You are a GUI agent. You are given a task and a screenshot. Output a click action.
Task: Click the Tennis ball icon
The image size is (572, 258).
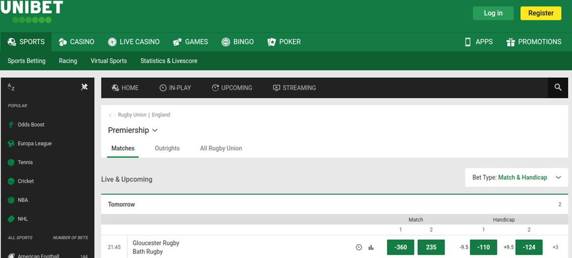(x=11, y=163)
